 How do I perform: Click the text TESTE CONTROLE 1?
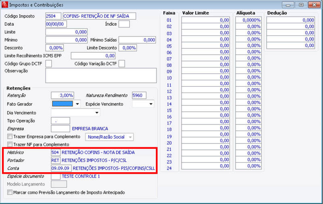pos(81,176)
